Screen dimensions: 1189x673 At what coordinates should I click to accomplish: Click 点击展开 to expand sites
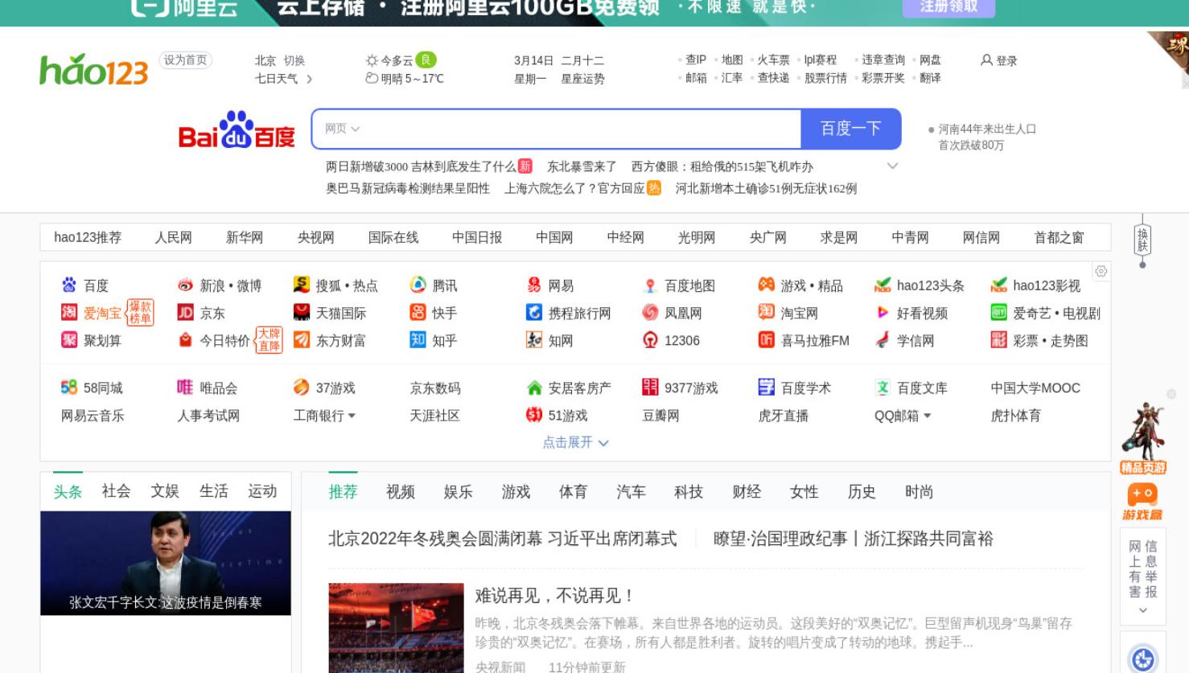click(x=576, y=442)
